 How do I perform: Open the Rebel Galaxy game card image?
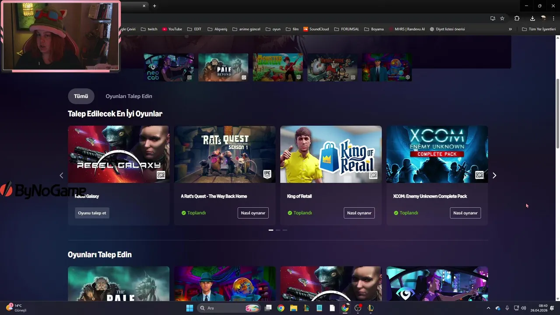[119, 154]
